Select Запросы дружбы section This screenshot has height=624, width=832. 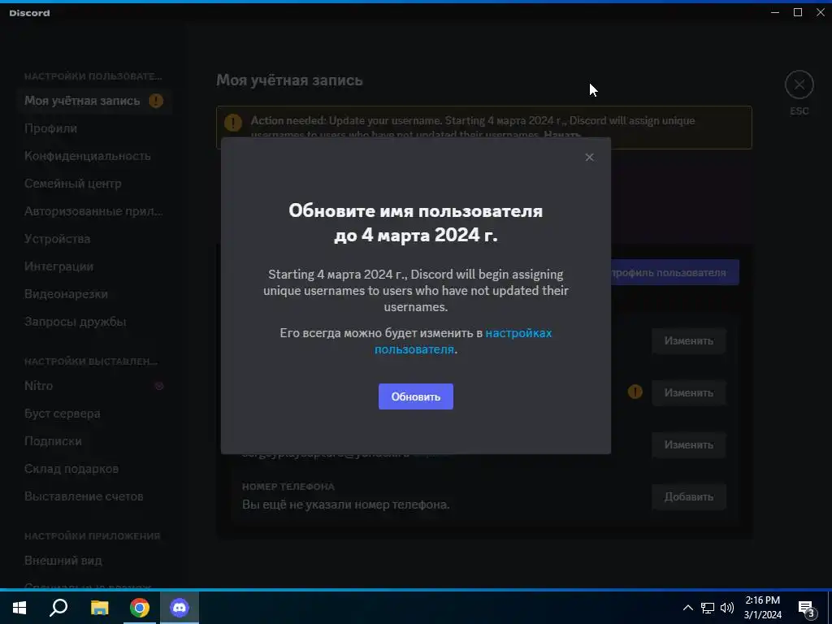pos(76,322)
